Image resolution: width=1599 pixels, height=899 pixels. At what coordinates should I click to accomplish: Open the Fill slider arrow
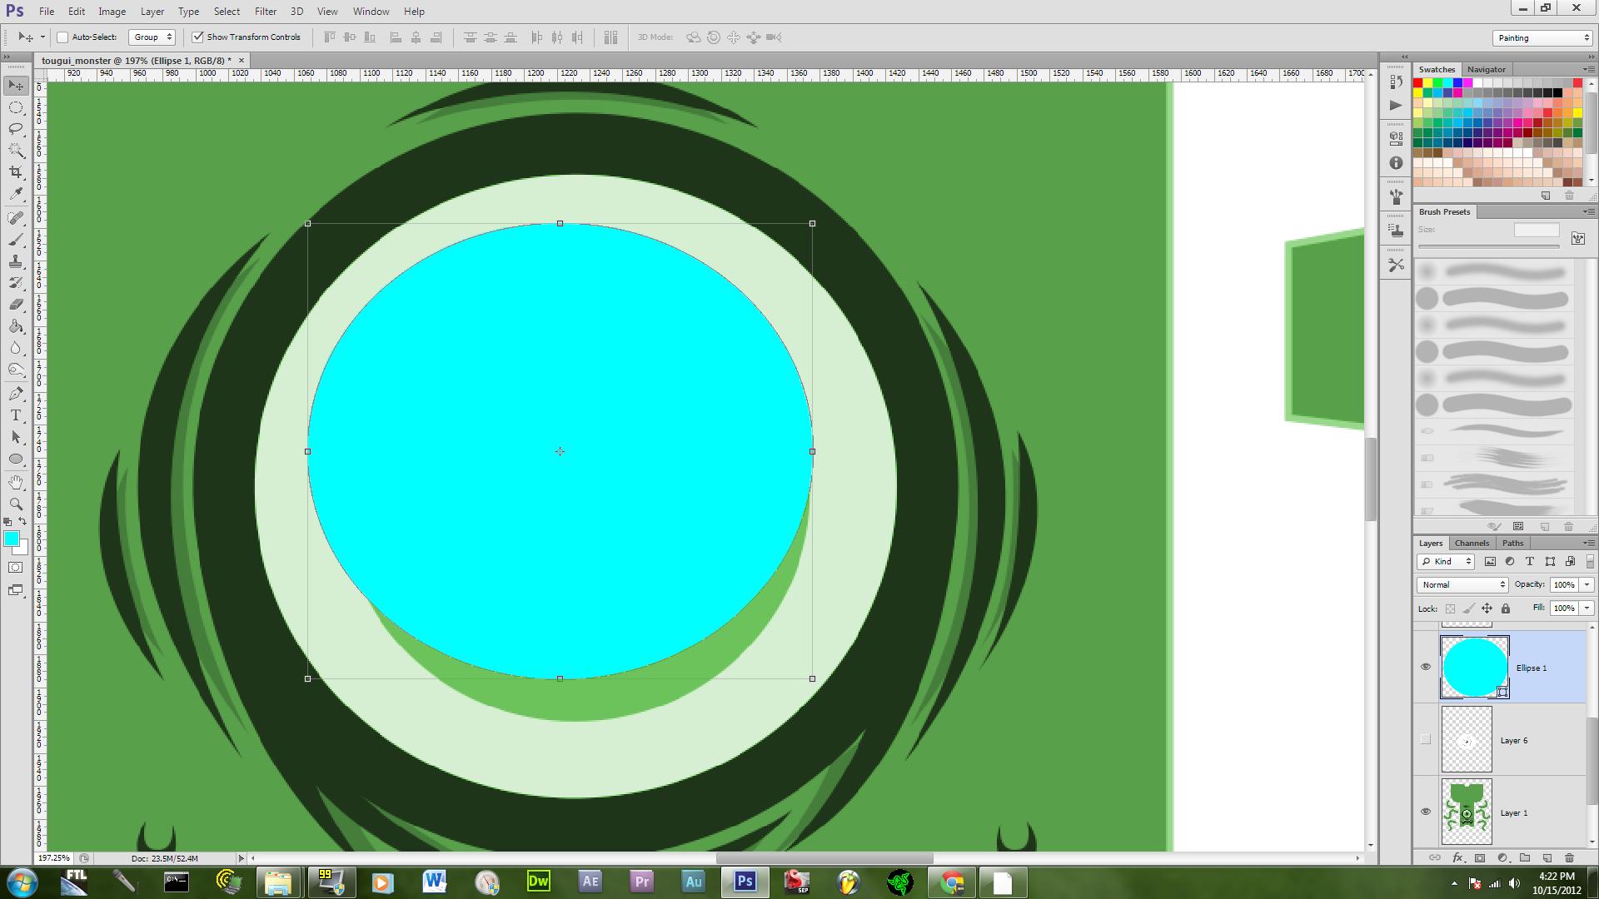pyautogui.click(x=1587, y=608)
